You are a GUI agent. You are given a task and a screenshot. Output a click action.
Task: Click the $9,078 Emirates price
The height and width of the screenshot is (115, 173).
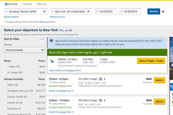coord(41,109)
